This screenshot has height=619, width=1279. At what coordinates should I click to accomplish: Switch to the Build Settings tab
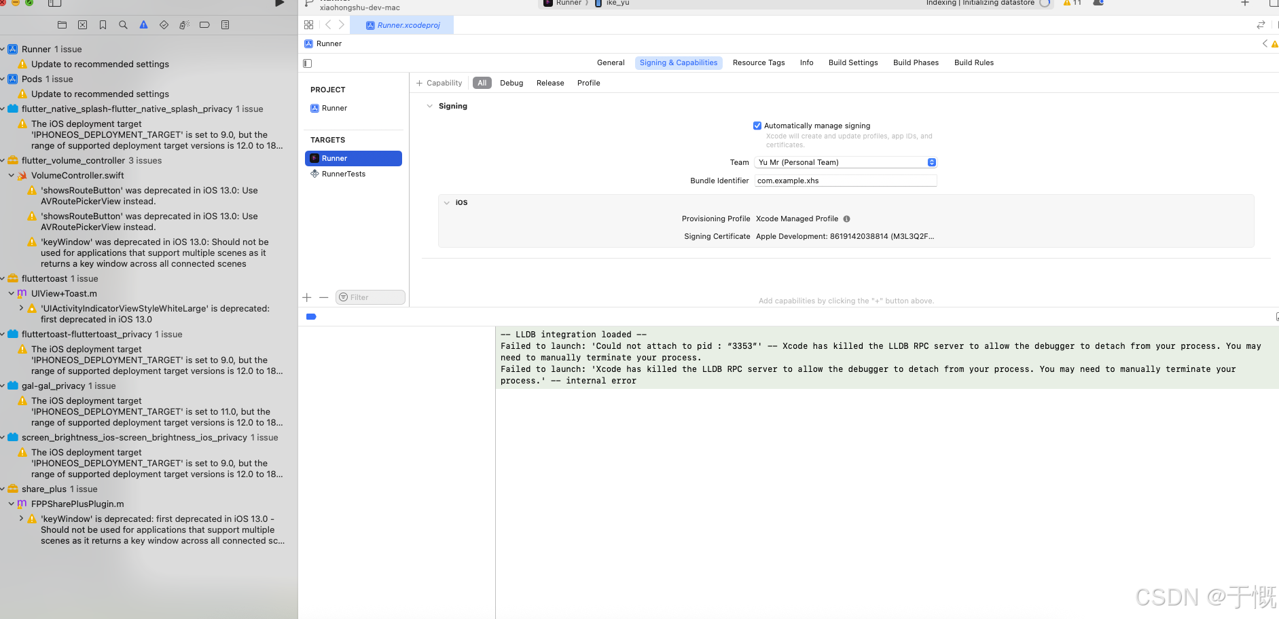point(853,63)
